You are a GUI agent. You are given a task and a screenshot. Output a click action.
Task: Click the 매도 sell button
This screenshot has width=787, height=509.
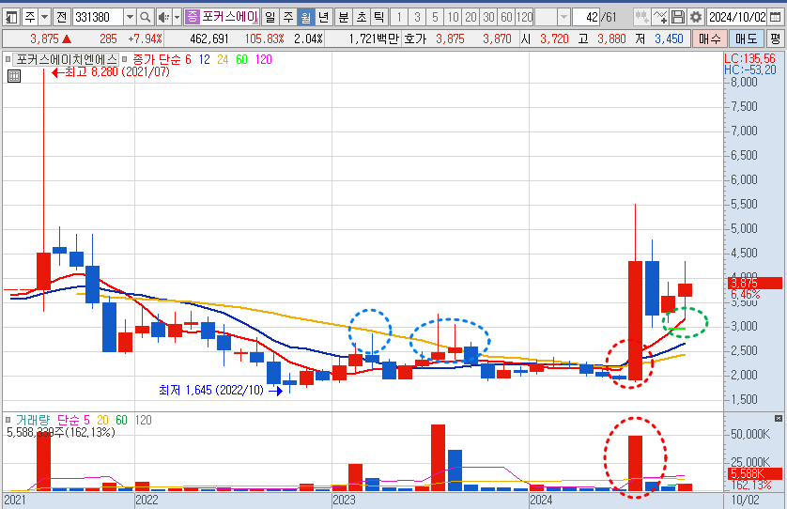tap(747, 39)
